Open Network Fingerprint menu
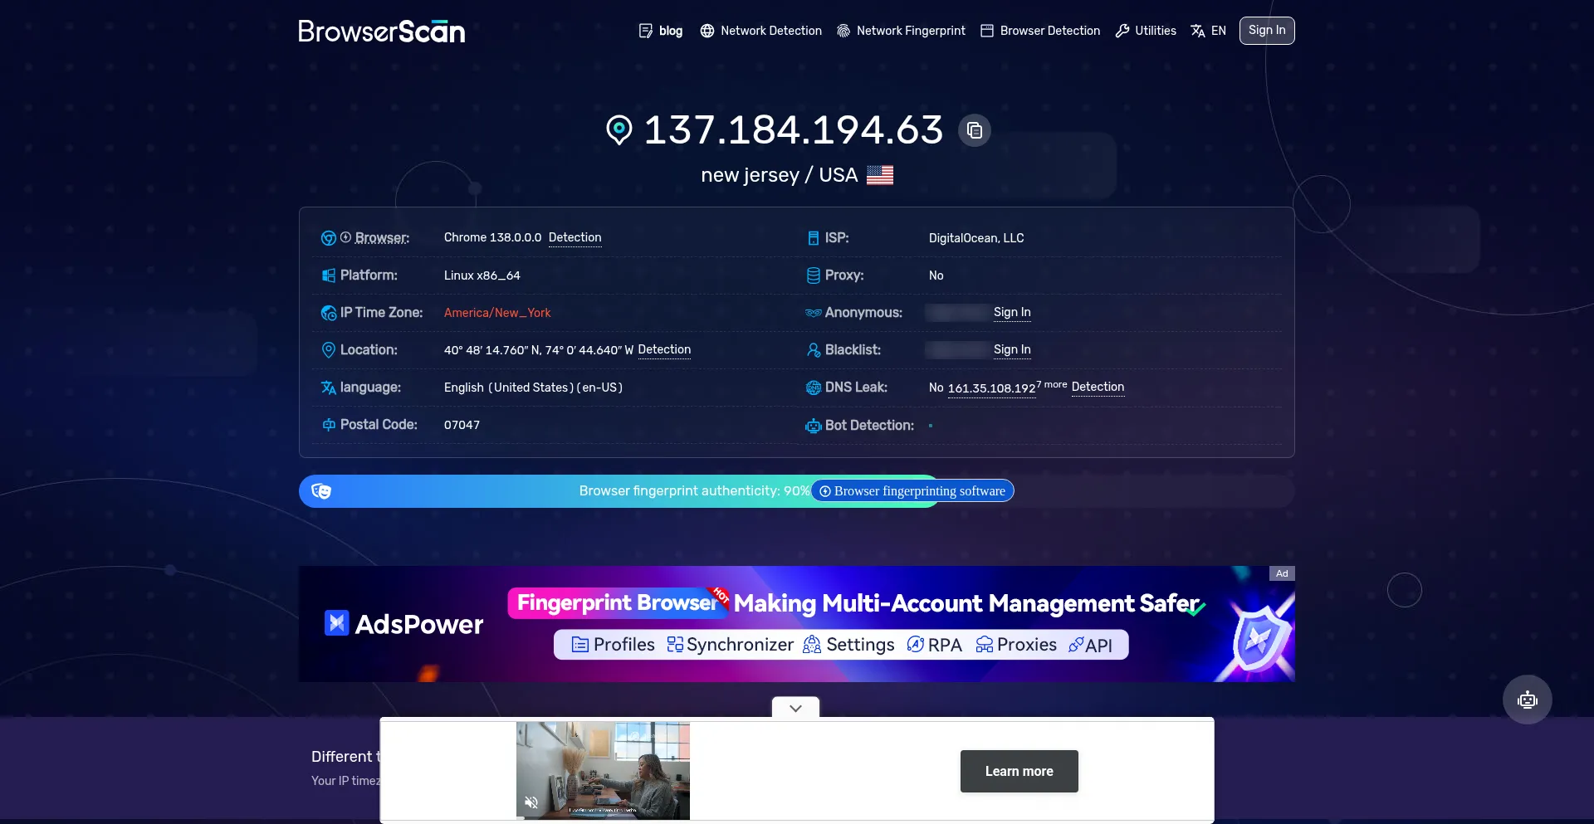1594x824 pixels. pos(902,31)
